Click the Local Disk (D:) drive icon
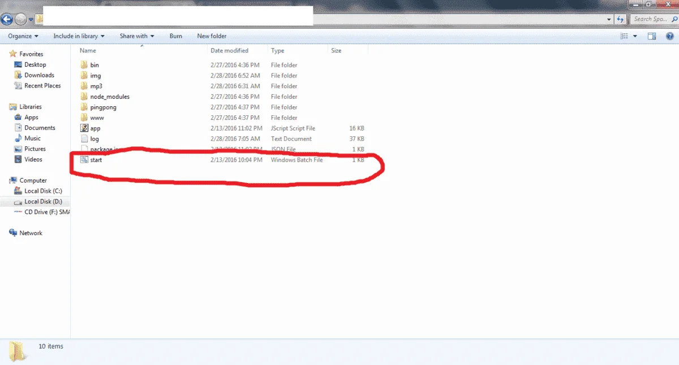This screenshot has height=365, width=679. 19,202
